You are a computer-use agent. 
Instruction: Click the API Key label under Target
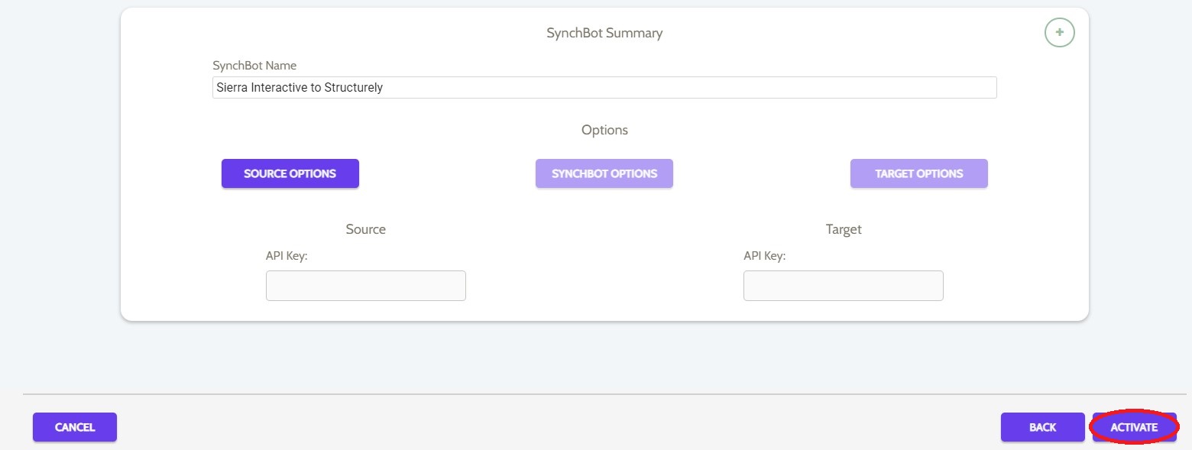(764, 256)
